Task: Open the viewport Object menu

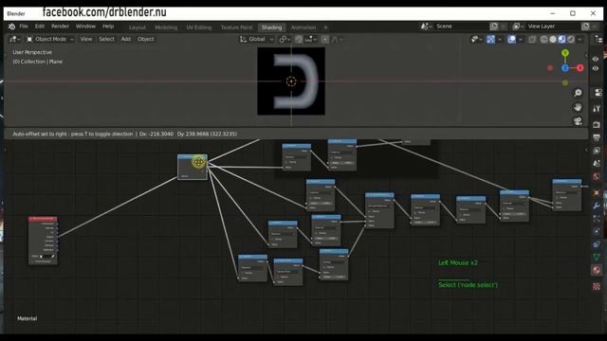Action: 145,39
